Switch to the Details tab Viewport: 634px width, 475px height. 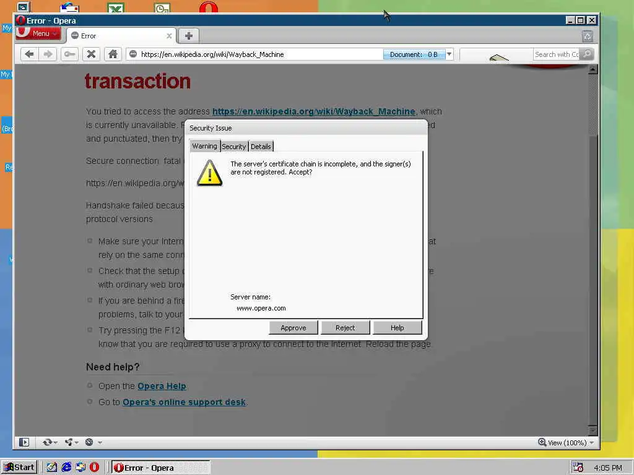tap(261, 146)
